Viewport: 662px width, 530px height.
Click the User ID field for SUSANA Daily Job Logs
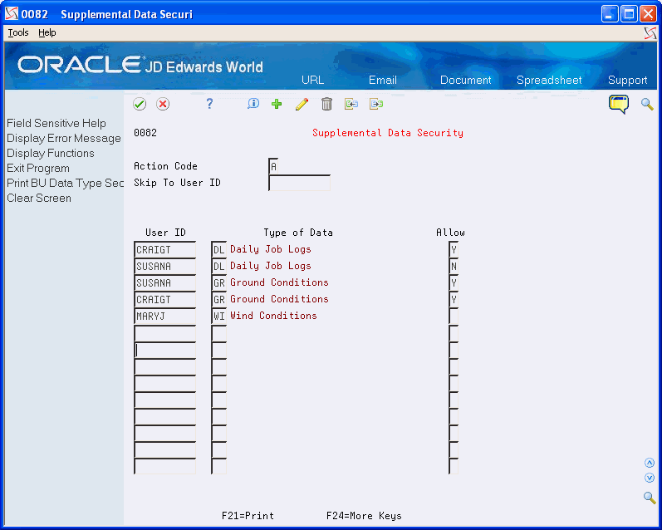pos(165,266)
